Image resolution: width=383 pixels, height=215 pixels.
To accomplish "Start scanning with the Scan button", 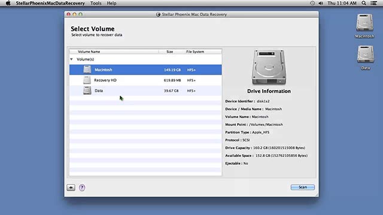I will [x=303, y=187].
